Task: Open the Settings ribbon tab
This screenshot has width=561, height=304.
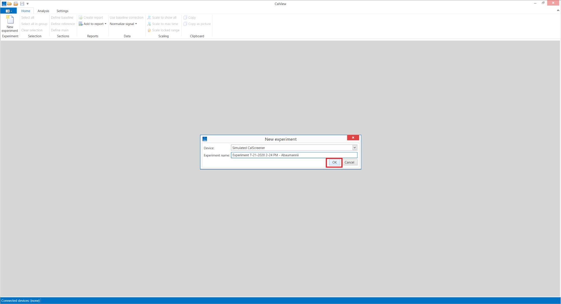Action: click(62, 11)
